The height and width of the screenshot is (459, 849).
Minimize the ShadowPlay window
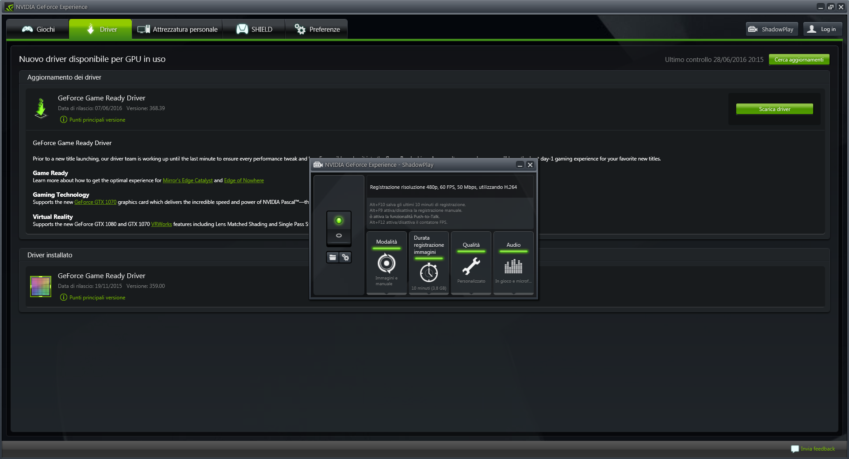click(x=520, y=165)
